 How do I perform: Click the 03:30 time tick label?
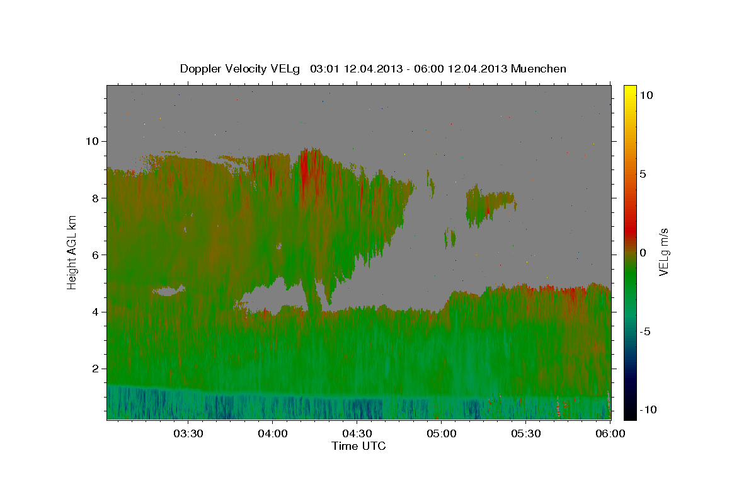pos(188,433)
